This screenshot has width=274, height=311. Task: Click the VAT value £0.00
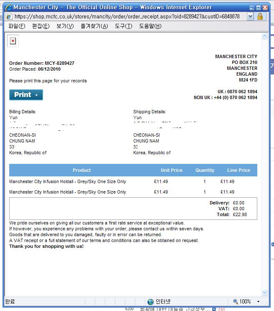point(238,209)
